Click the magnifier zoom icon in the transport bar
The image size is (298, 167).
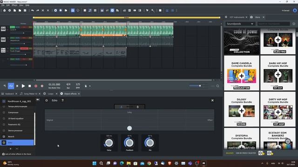(217, 86)
